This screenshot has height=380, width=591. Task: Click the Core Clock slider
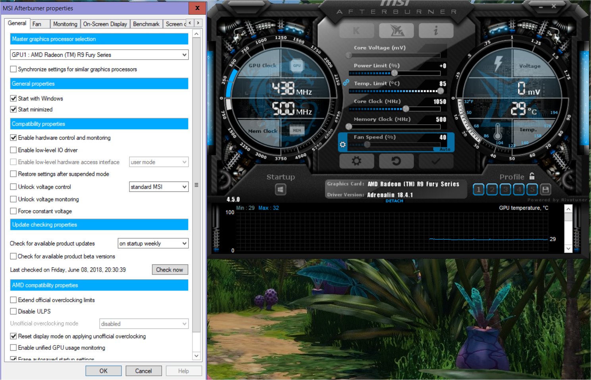tap(395, 109)
